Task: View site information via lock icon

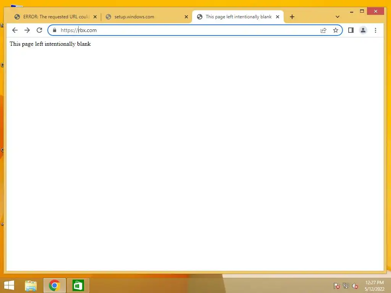Action: (x=55, y=30)
